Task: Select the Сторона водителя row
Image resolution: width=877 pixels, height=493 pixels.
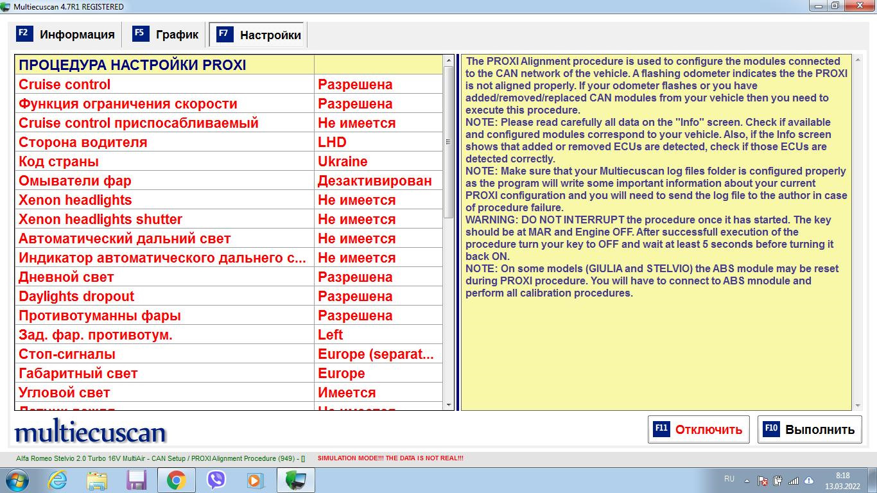Action: pyautogui.click(x=229, y=142)
